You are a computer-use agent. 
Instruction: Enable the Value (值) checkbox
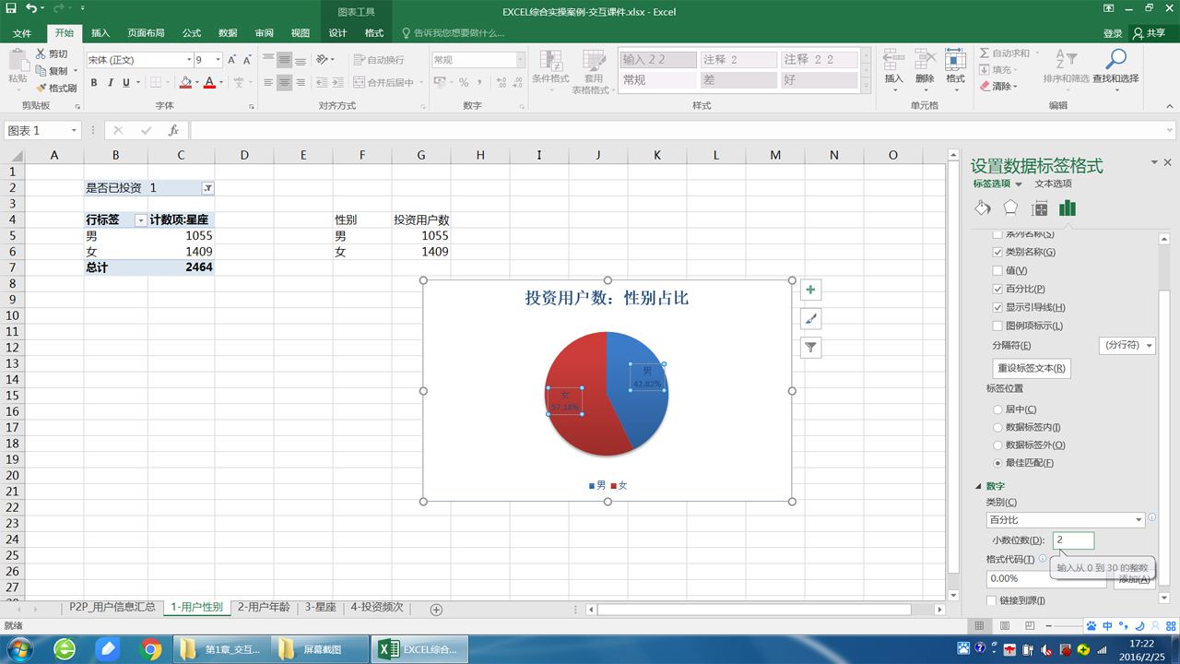click(x=997, y=270)
